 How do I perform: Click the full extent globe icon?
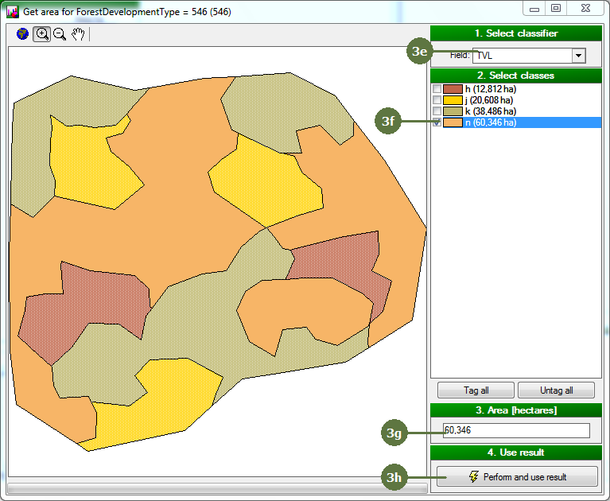(x=22, y=34)
